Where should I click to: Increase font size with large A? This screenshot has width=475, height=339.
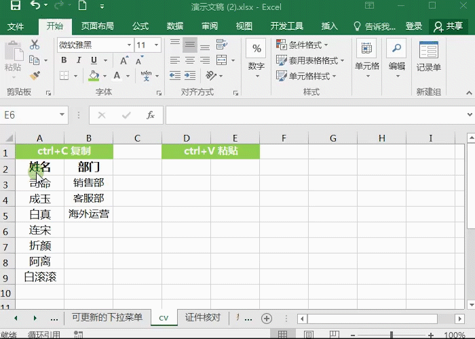pyautogui.click(x=124, y=60)
